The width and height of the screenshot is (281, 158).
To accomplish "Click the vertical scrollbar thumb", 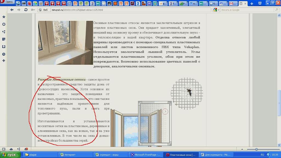I will tap(279, 103).
